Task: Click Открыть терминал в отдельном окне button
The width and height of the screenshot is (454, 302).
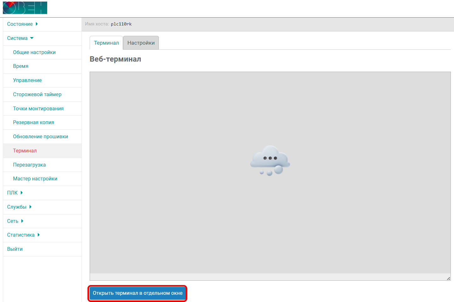Action: (x=137, y=293)
